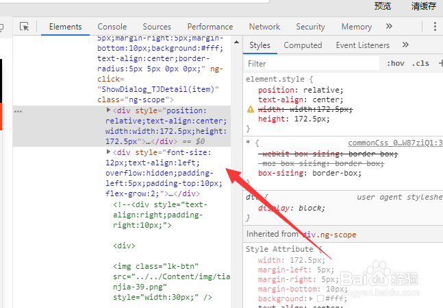
Task: Open the commonCss stylesheet source link
Action: [x=395, y=143]
